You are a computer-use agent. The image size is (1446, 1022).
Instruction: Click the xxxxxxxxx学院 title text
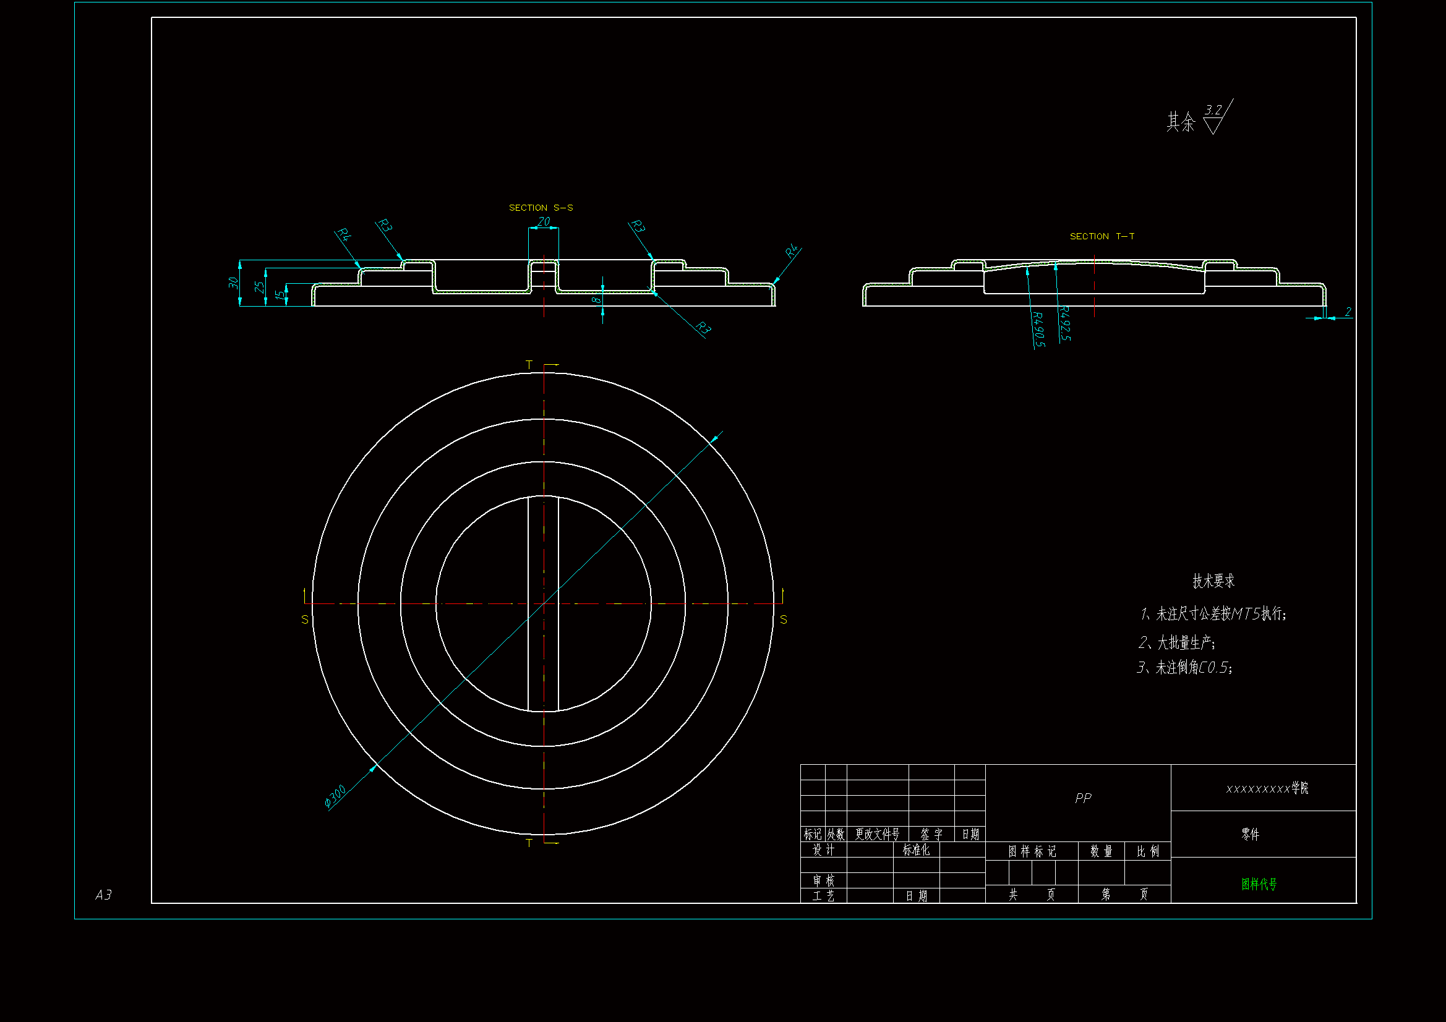click(1267, 788)
